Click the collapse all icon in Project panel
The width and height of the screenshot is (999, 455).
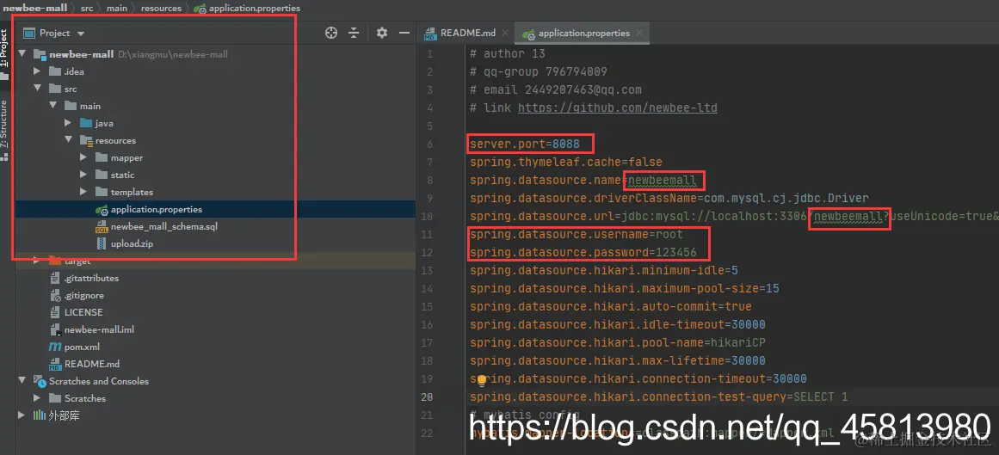coord(355,34)
